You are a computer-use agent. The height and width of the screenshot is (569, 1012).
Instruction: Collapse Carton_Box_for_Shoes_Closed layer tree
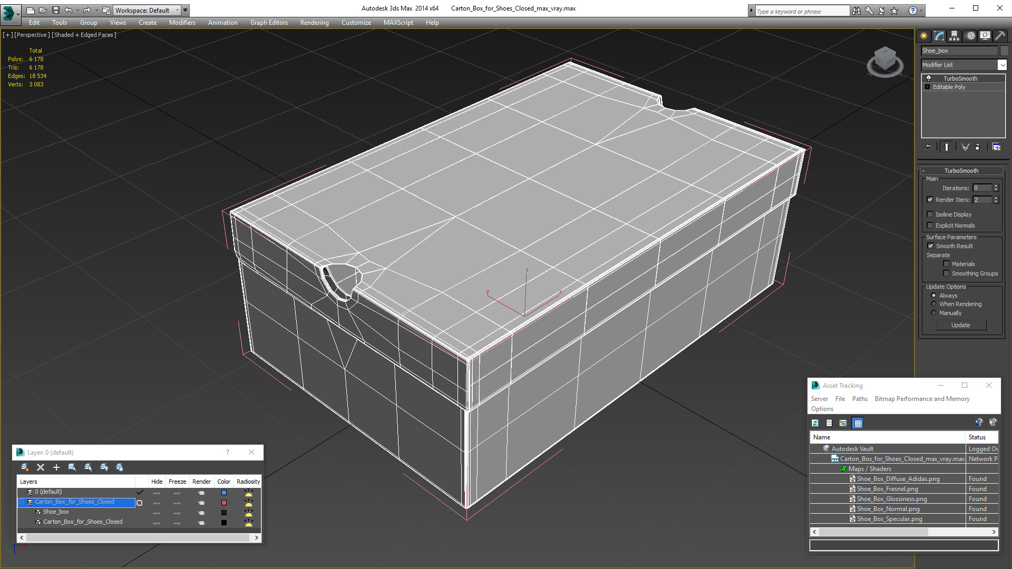tap(22, 502)
